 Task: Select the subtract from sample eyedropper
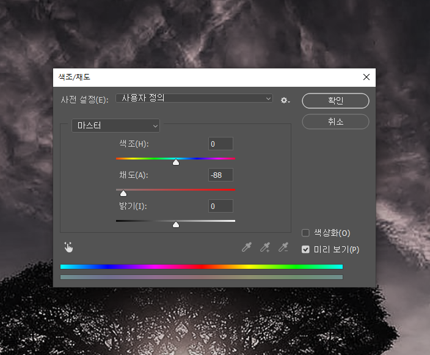tap(283, 247)
